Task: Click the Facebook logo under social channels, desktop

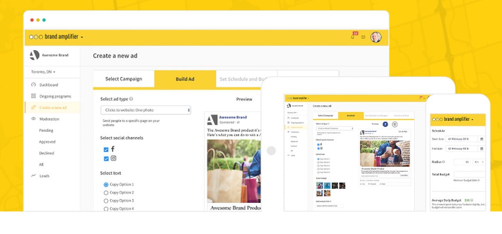Action: pyautogui.click(x=112, y=149)
